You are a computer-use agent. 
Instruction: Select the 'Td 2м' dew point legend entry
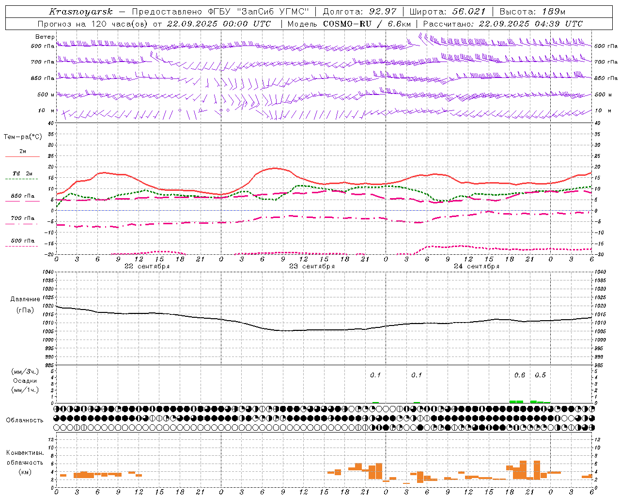point(23,173)
